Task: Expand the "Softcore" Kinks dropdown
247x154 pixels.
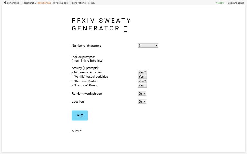Action: pyautogui.click(x=142, y=81)
